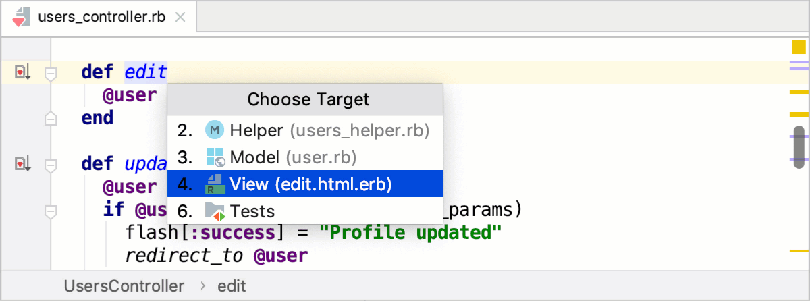The image size is (810, 301).
Task: Select the Model (user.rb) target
Action: (305, 157)
